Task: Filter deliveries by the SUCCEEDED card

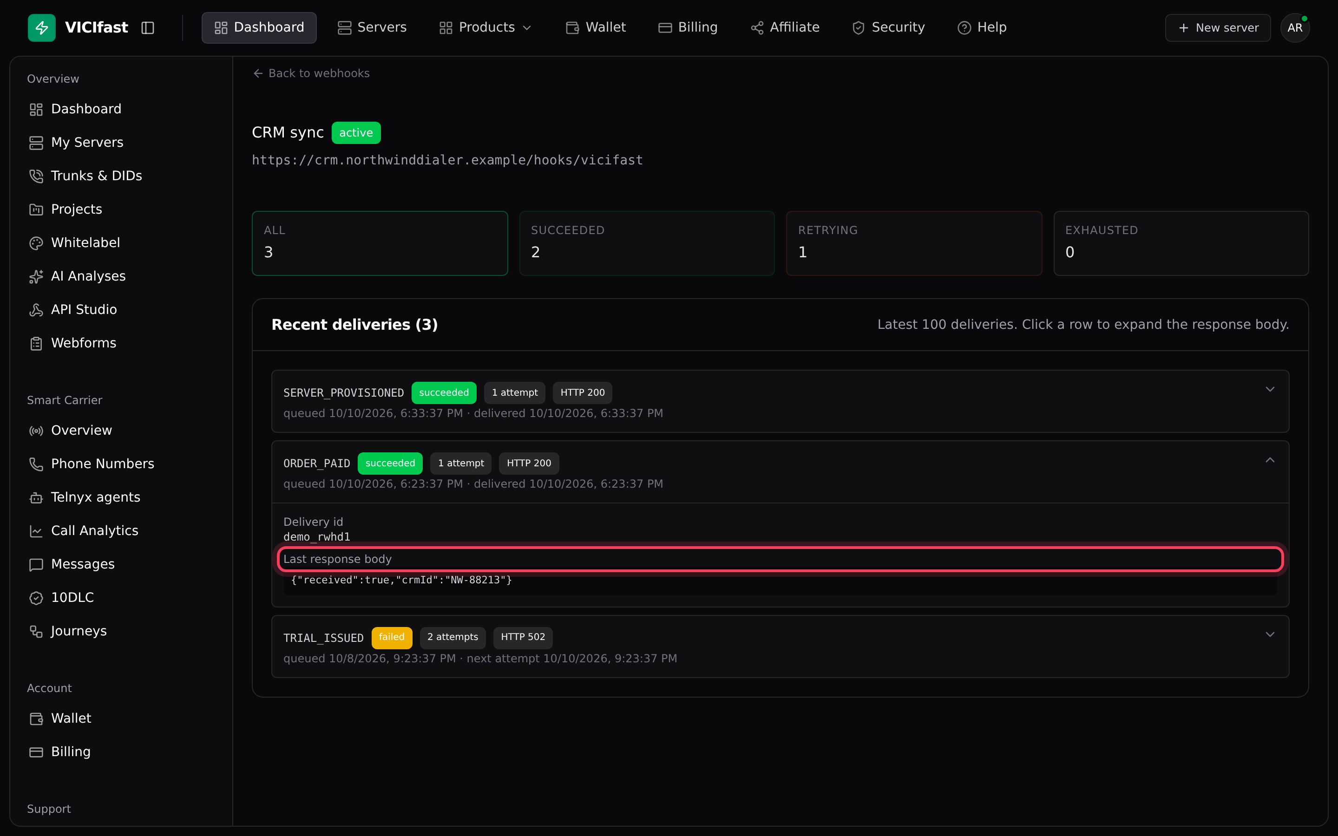Action: click(647, 243)
